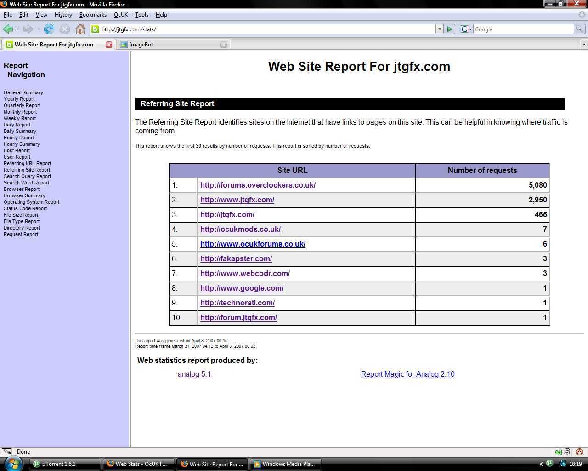
Task: Open the History menu
Action: click(x=63, y=15)
